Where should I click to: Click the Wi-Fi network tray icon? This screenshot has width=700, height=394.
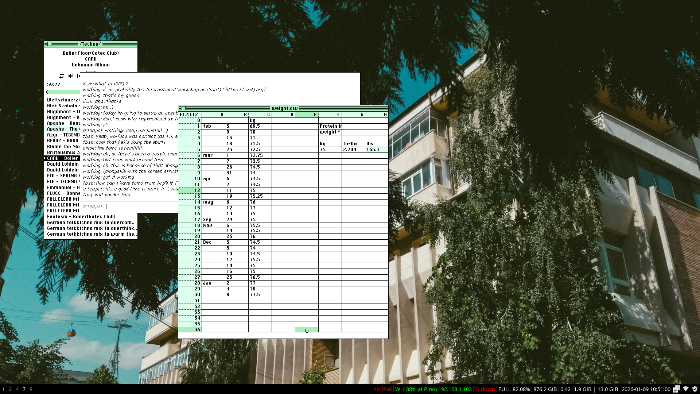pyautogui.click(x=686, y=389)
